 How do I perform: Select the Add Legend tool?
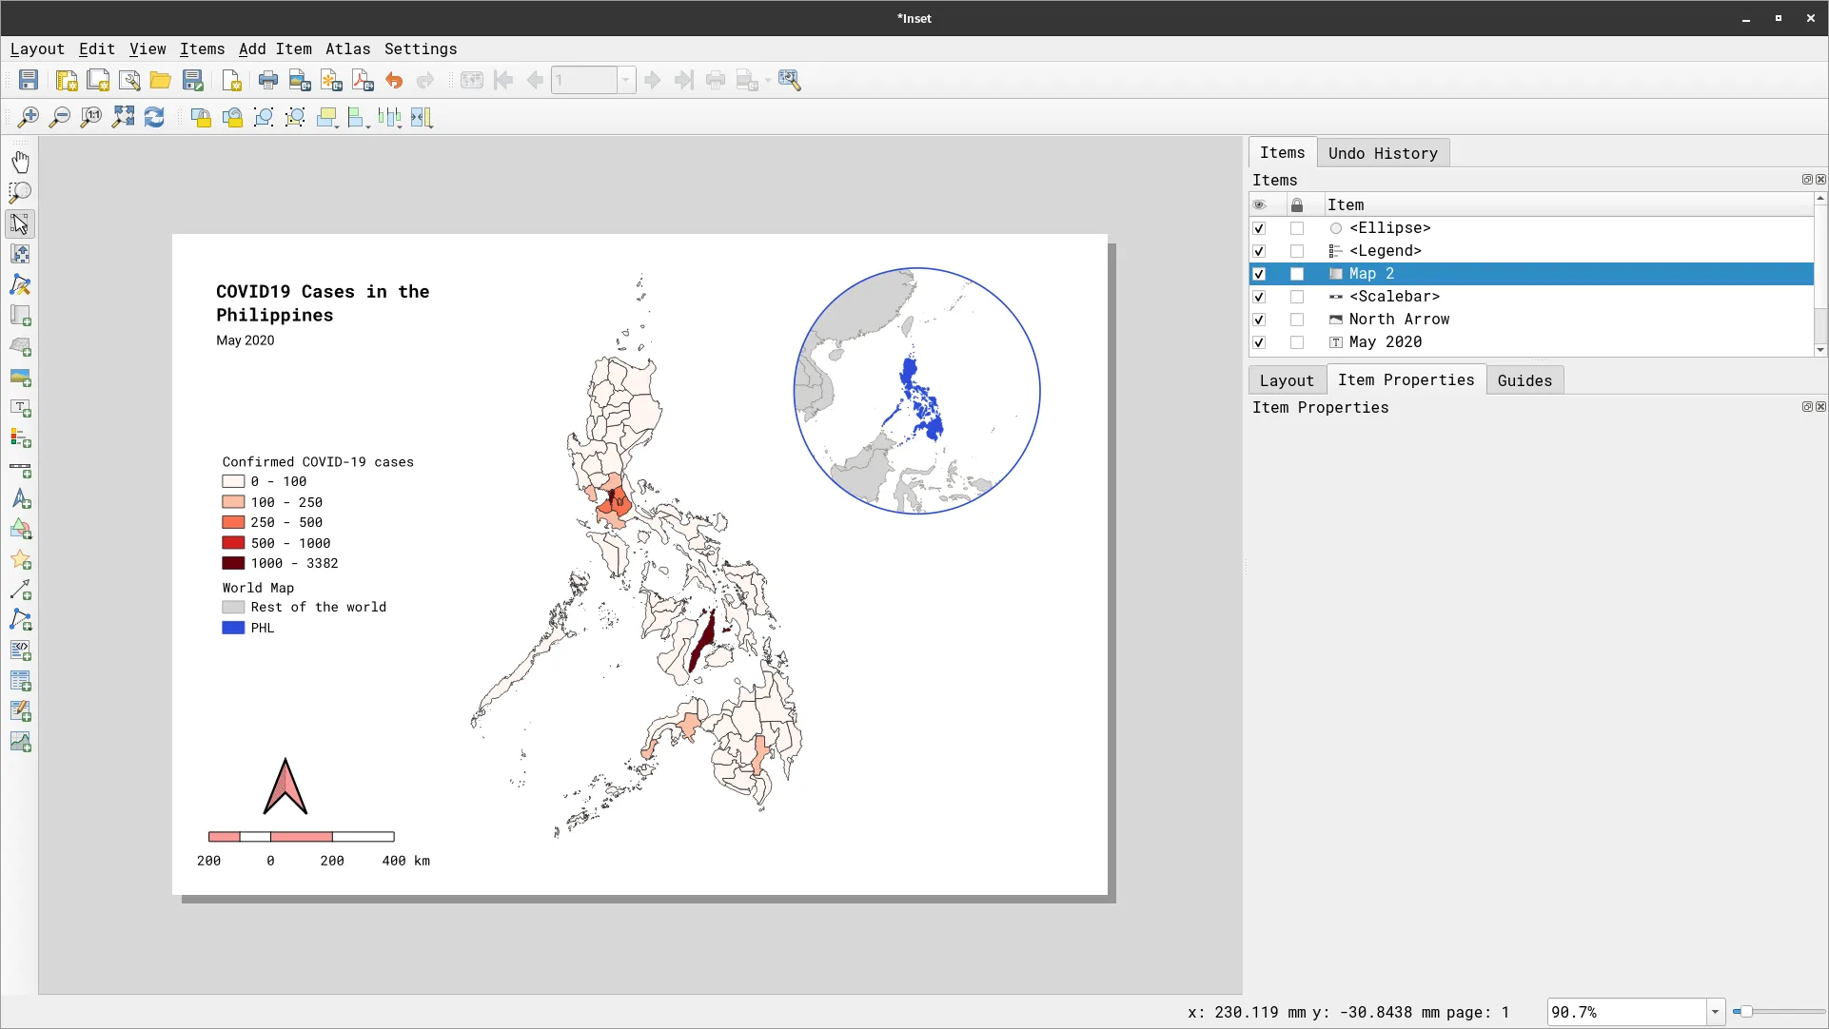pyautogui.click(x=20, y=438)
